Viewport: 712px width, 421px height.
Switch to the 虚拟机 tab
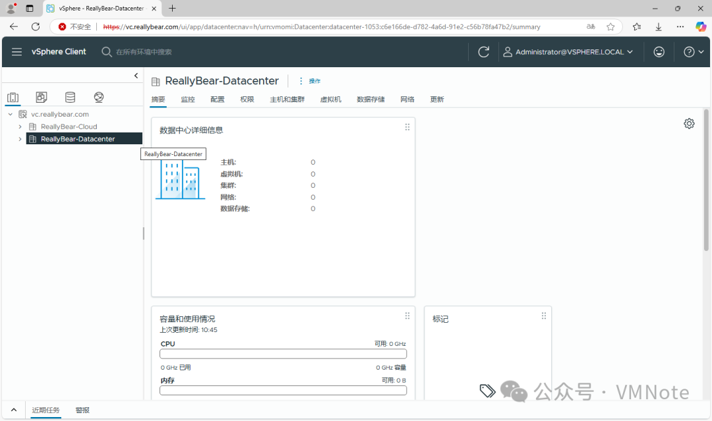coord(330,99)
